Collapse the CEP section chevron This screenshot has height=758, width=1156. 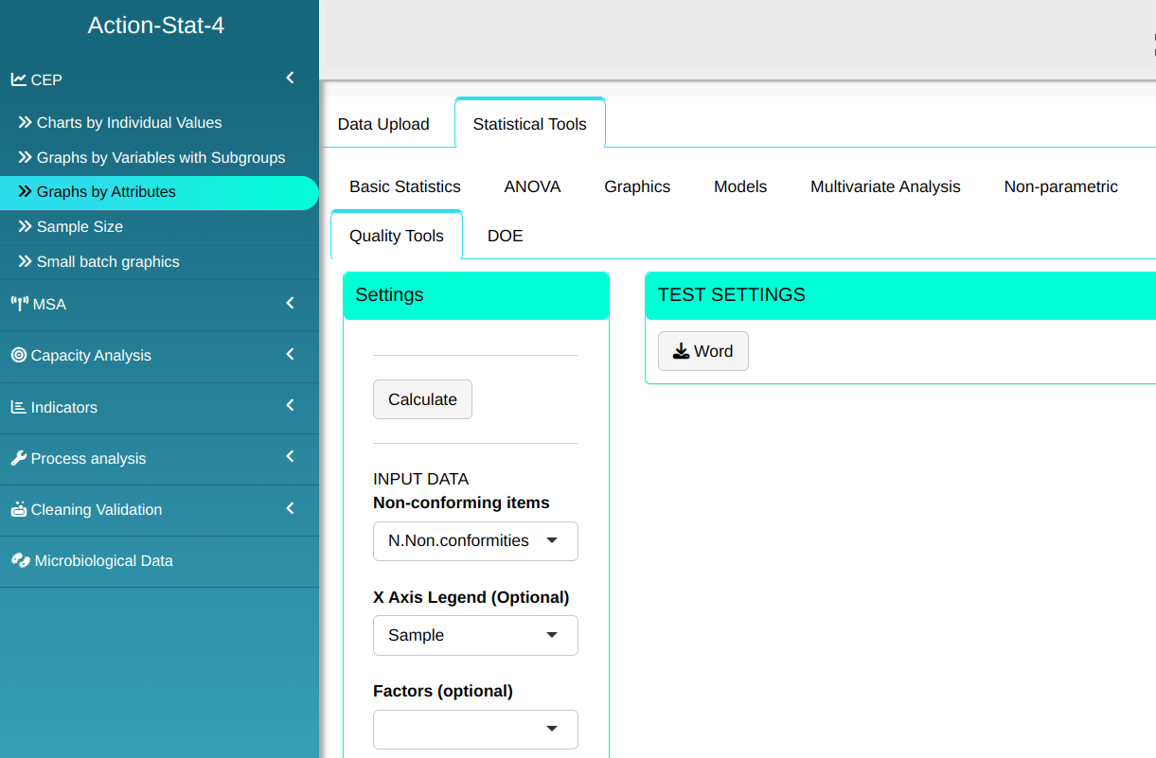pyautogui.click(x=290, y=79)
